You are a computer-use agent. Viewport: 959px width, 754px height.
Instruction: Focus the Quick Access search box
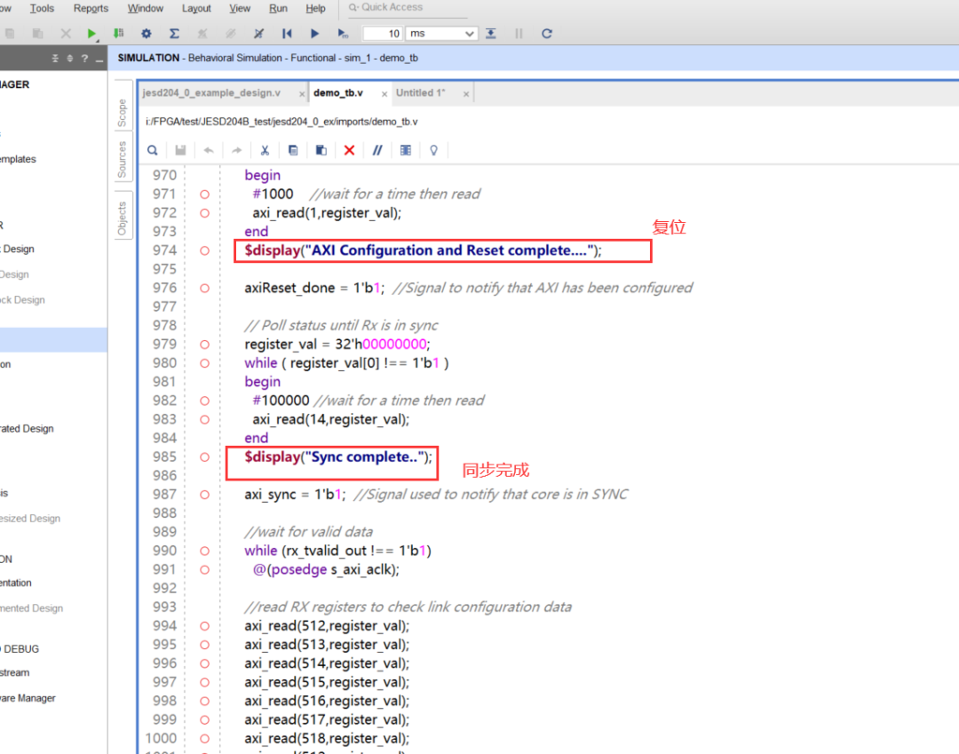point(407,7)
